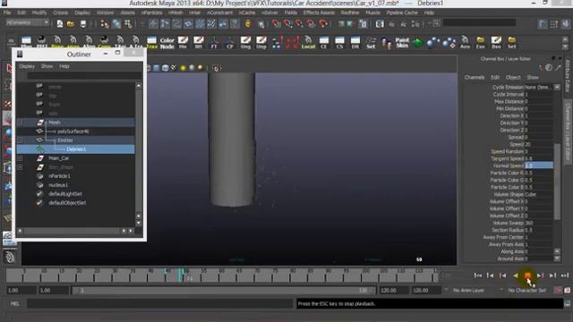Click the first red magnet snap icon

point(277,24)
